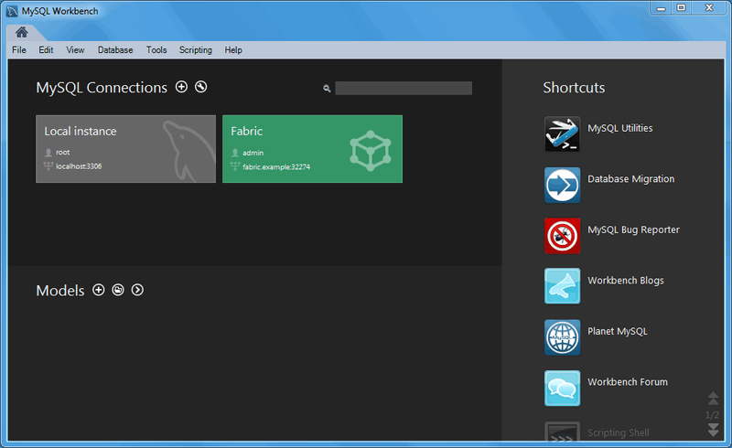Click the Database Migration label

[630, 179]
